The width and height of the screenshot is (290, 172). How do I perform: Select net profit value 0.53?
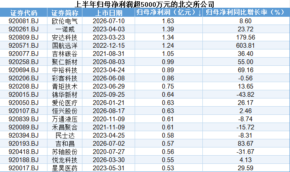[168, 168]
